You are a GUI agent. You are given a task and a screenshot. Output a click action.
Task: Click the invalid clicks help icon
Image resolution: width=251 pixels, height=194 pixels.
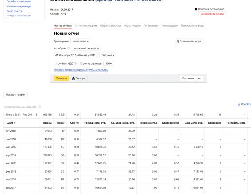coord(40,107)
